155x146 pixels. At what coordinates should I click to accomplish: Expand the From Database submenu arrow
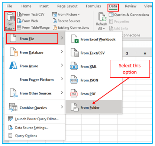point(62,52)
